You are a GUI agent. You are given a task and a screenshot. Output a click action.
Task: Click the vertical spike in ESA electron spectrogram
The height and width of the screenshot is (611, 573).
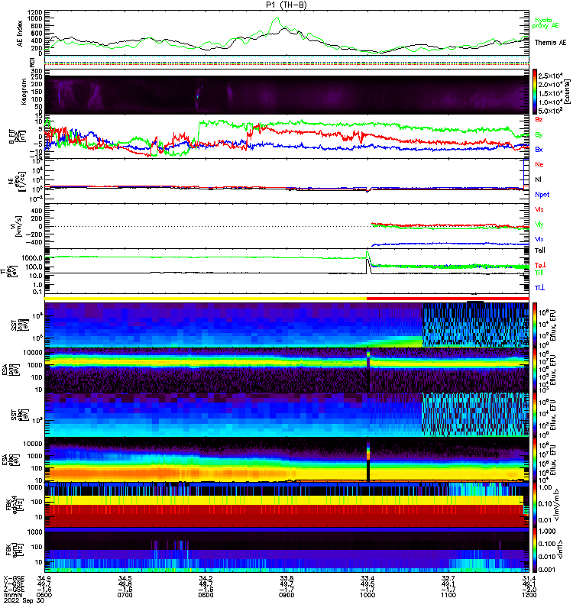click(x=368, y=460)
